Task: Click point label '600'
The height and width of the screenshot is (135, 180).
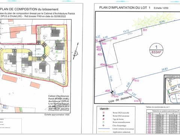Action: [104, 43]
